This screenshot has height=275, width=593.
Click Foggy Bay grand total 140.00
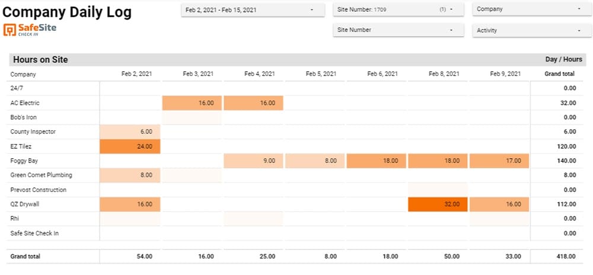[x=567, y=161]
